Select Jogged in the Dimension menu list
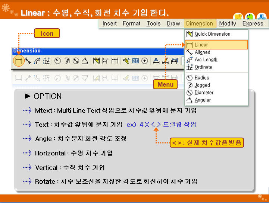269x203 pixels. 202,85
